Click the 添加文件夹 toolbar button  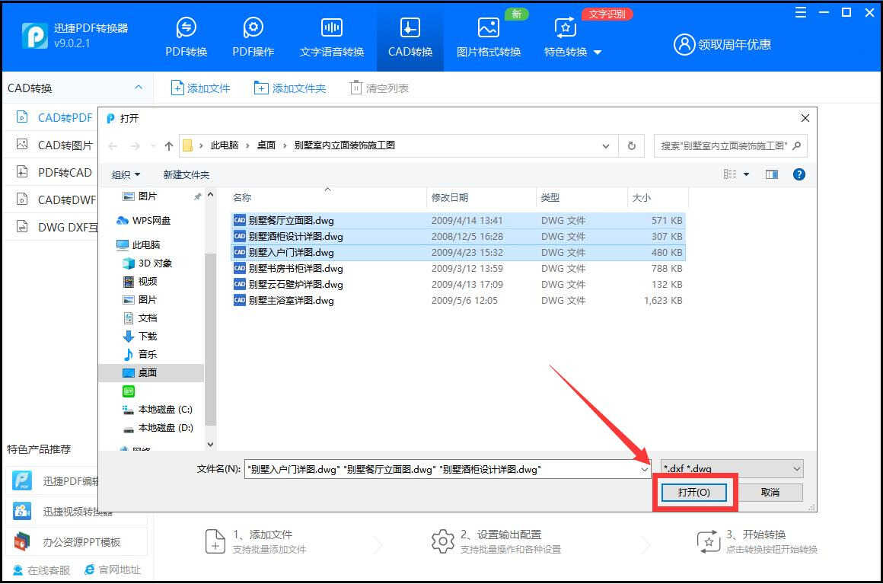coord(290,88)
